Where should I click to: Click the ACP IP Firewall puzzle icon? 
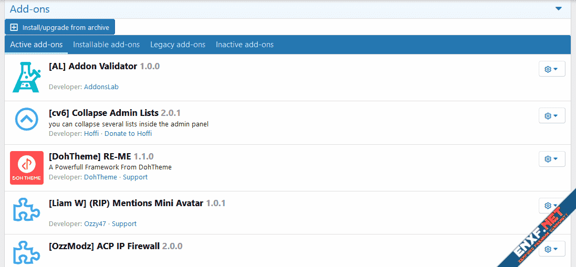coord(26,252)
